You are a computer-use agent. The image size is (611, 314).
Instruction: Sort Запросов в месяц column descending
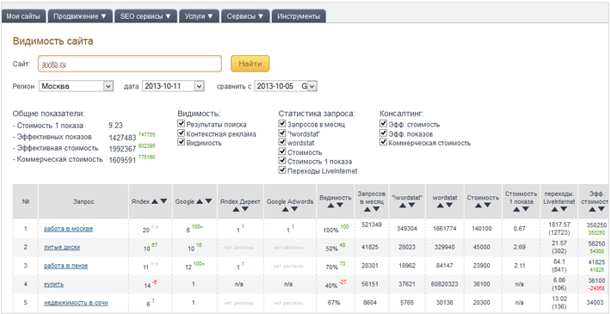pyautogui.click(x=376, y=209)
